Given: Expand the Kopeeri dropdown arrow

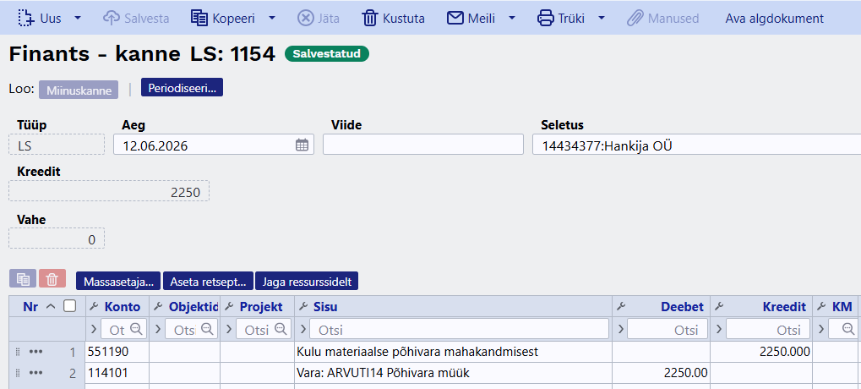Looking at the screenshot, I should click(x=272, y=18).
